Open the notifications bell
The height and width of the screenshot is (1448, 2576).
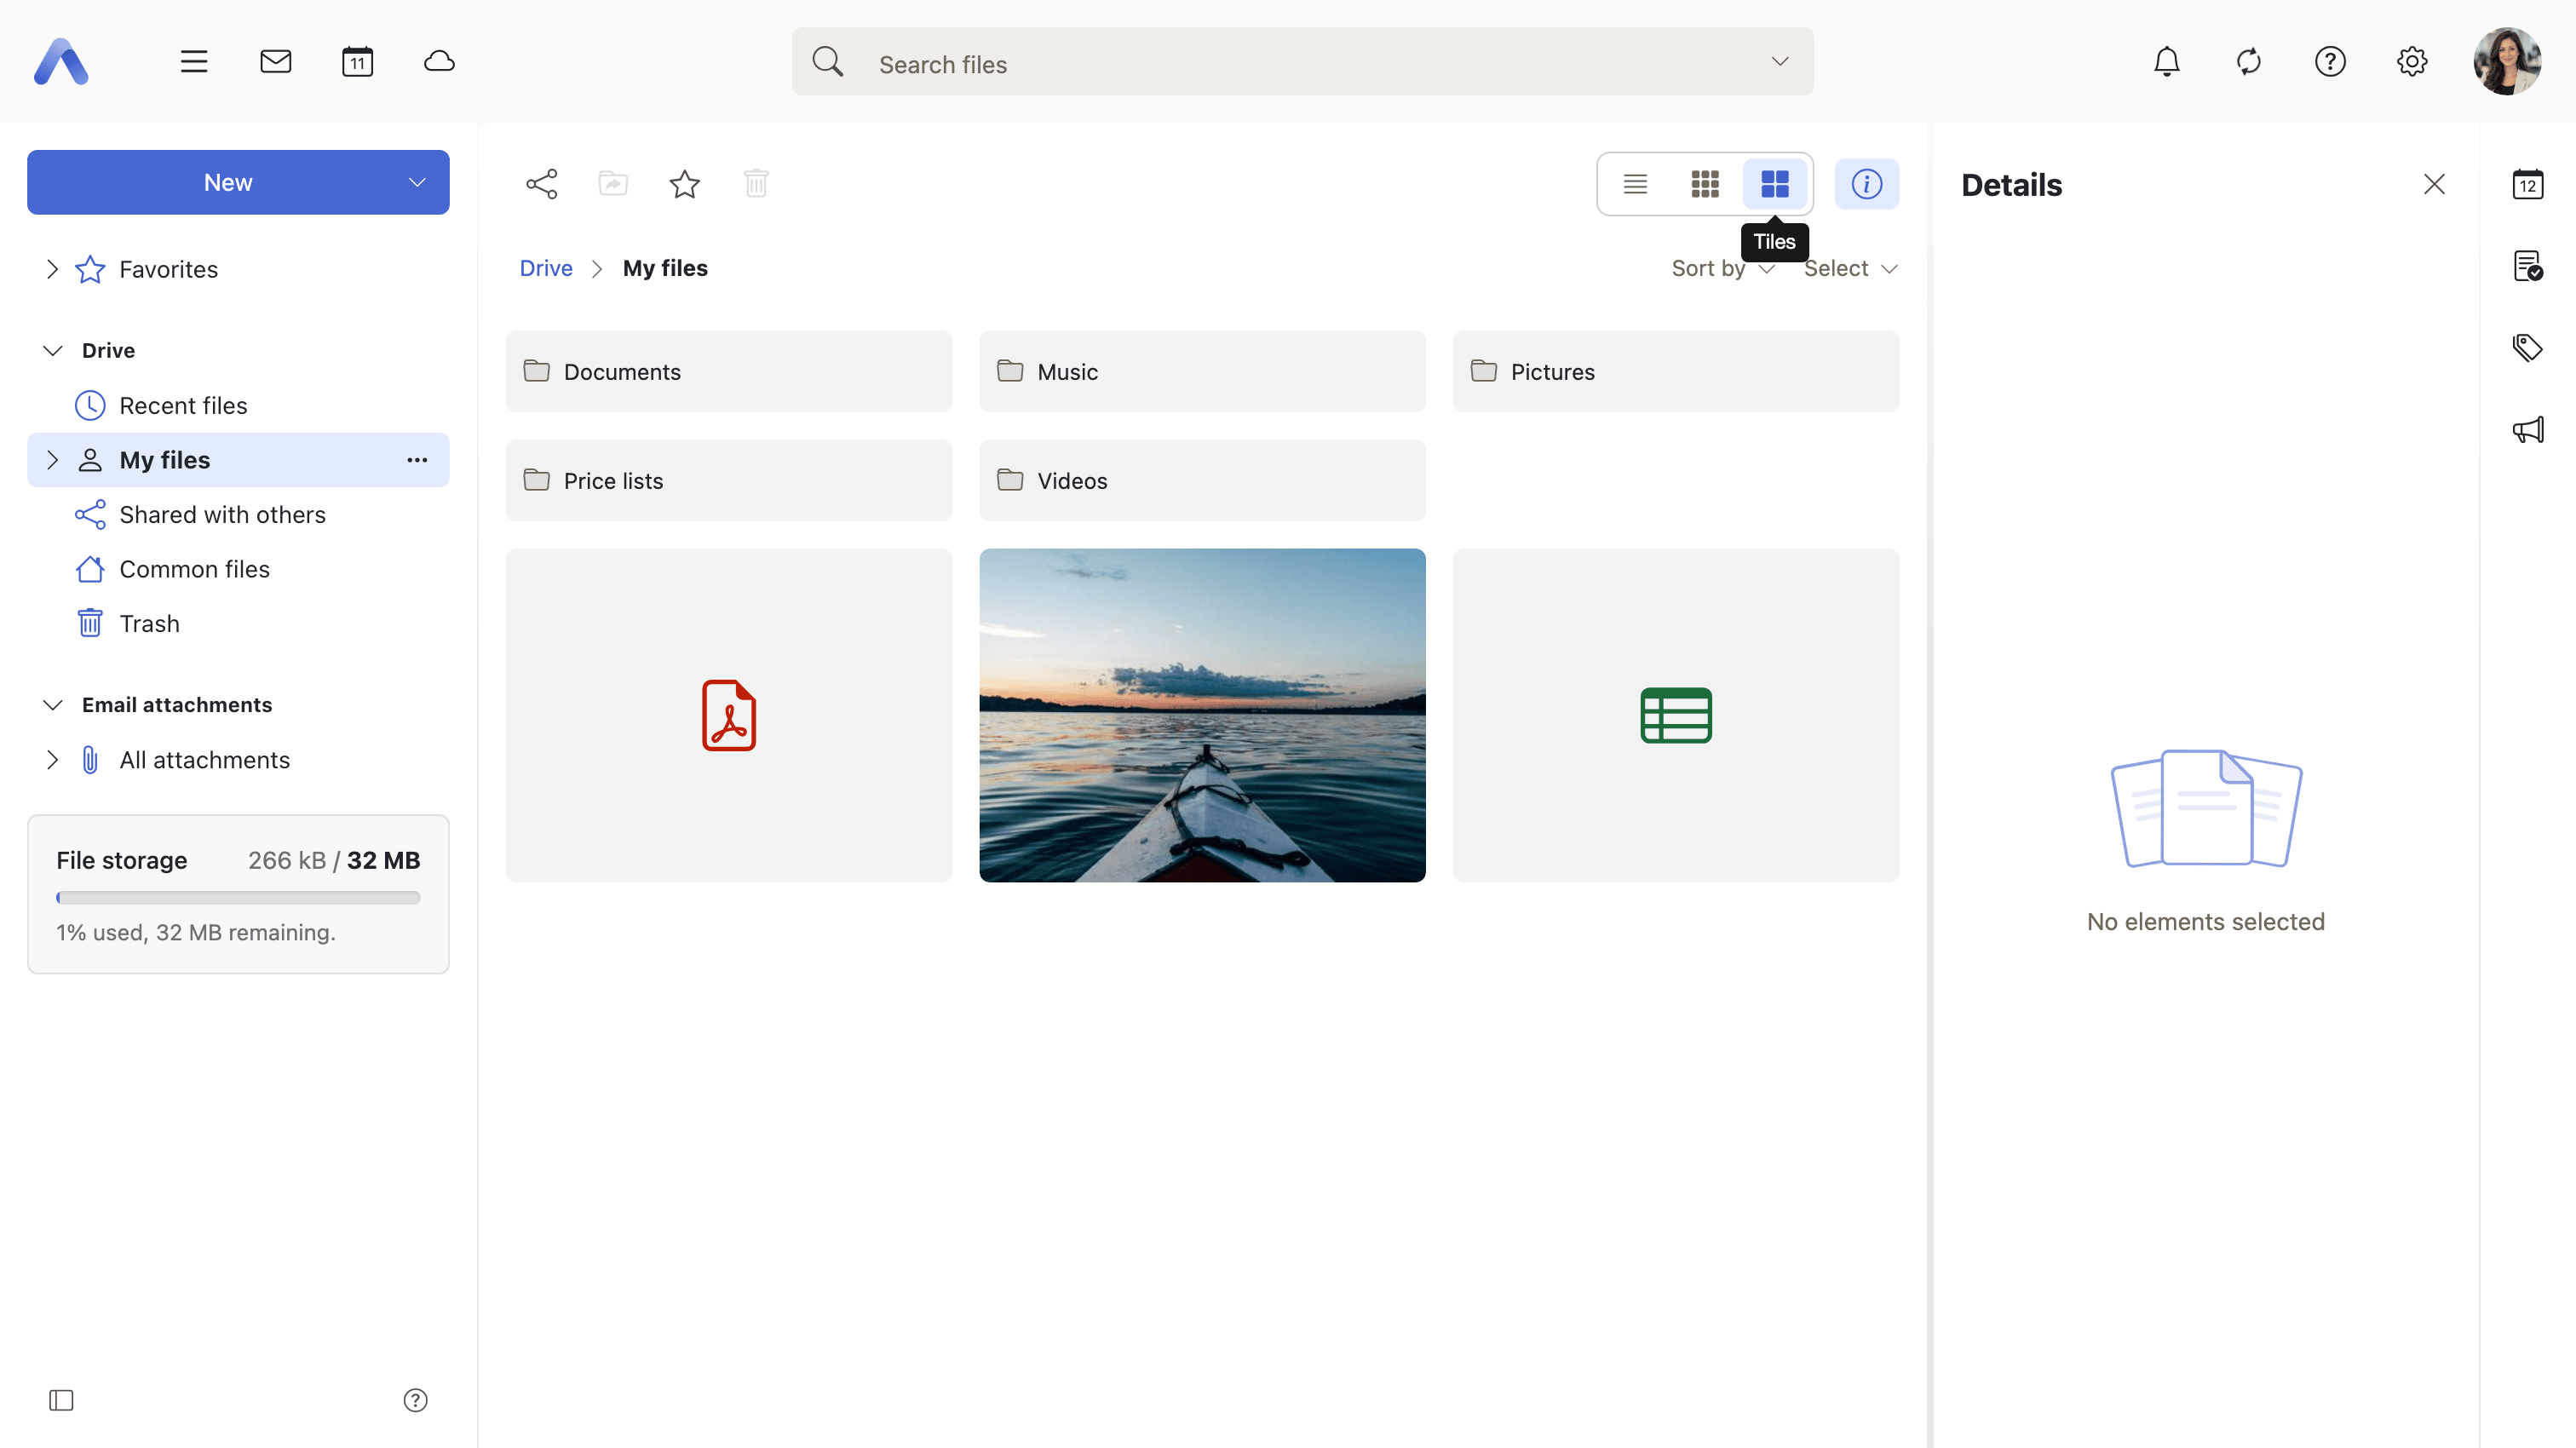click(2166, 62)
